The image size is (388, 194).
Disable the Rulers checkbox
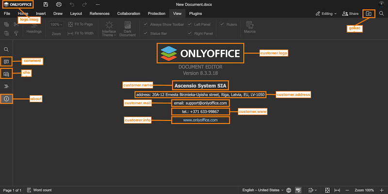pos(222,24)
